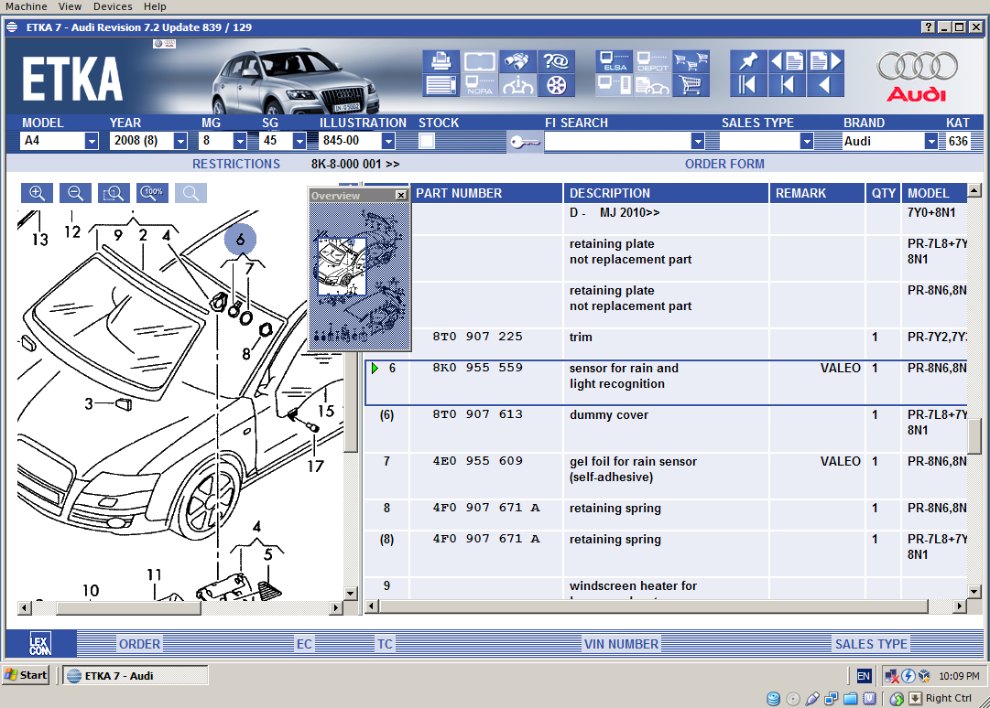This screenshot has height=708, width=990.
Task: Close the Overview panel
Action: pyautogui.click(x=401, y=196)
